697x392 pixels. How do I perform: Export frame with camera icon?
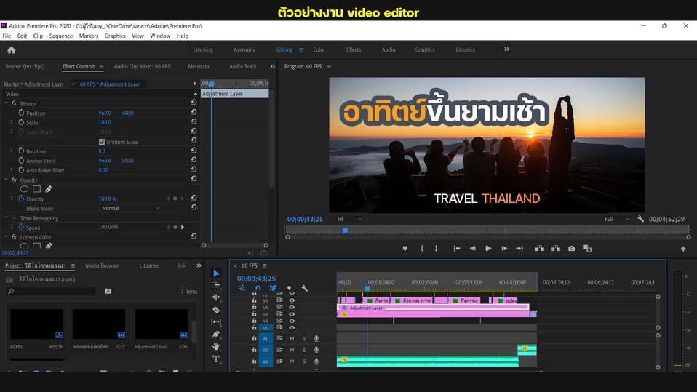(572, 249)
